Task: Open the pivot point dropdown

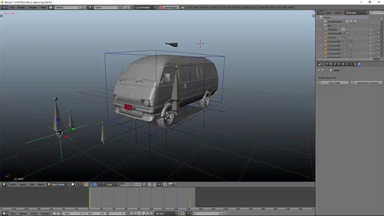Action: pyautogui.click(x=81, y=184)
